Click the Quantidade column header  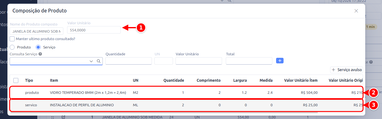tap(174, 80)
